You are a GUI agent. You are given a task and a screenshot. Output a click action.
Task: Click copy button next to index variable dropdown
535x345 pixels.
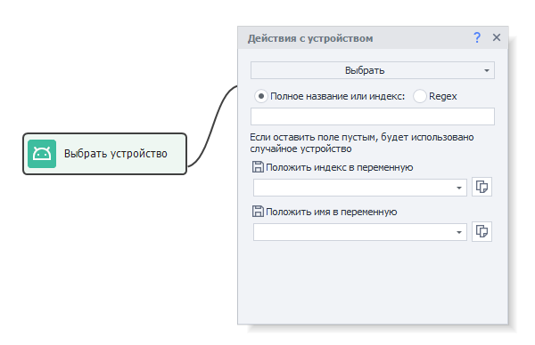pos(481,187)
